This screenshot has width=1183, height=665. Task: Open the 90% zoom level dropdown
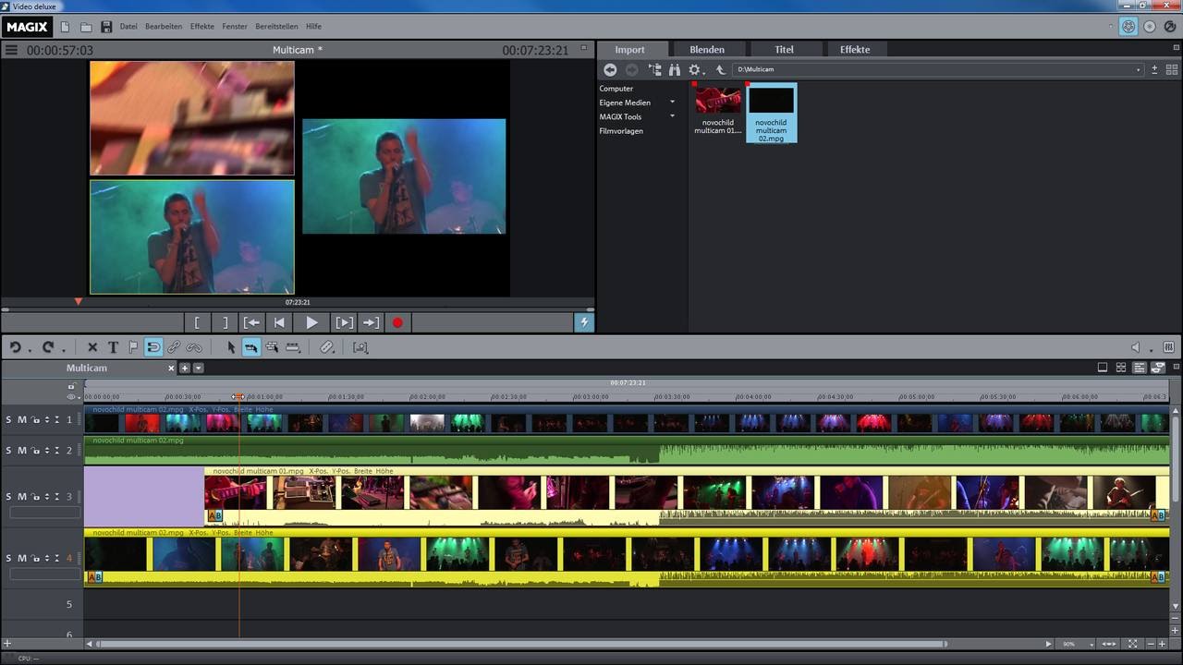coord(1092,644)
